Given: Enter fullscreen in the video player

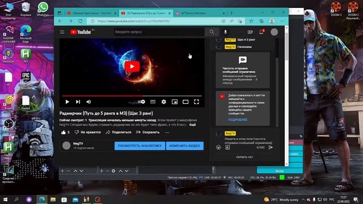Looking at the screenshot, I should (196, 102).
